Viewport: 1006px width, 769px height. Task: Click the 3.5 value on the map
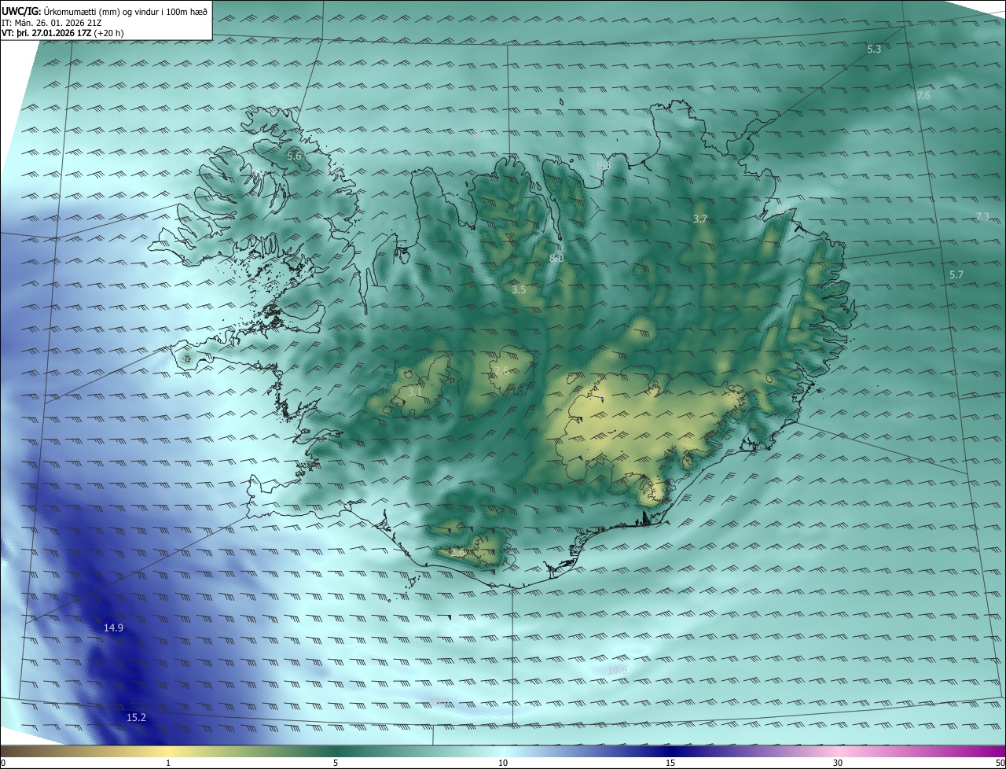[x=519, y=289]
